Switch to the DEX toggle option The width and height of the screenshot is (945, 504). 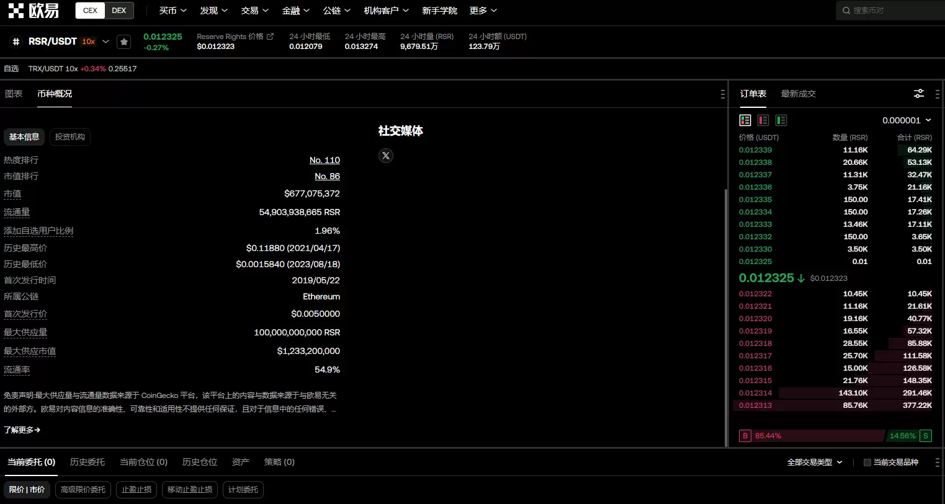coord(119,11)
